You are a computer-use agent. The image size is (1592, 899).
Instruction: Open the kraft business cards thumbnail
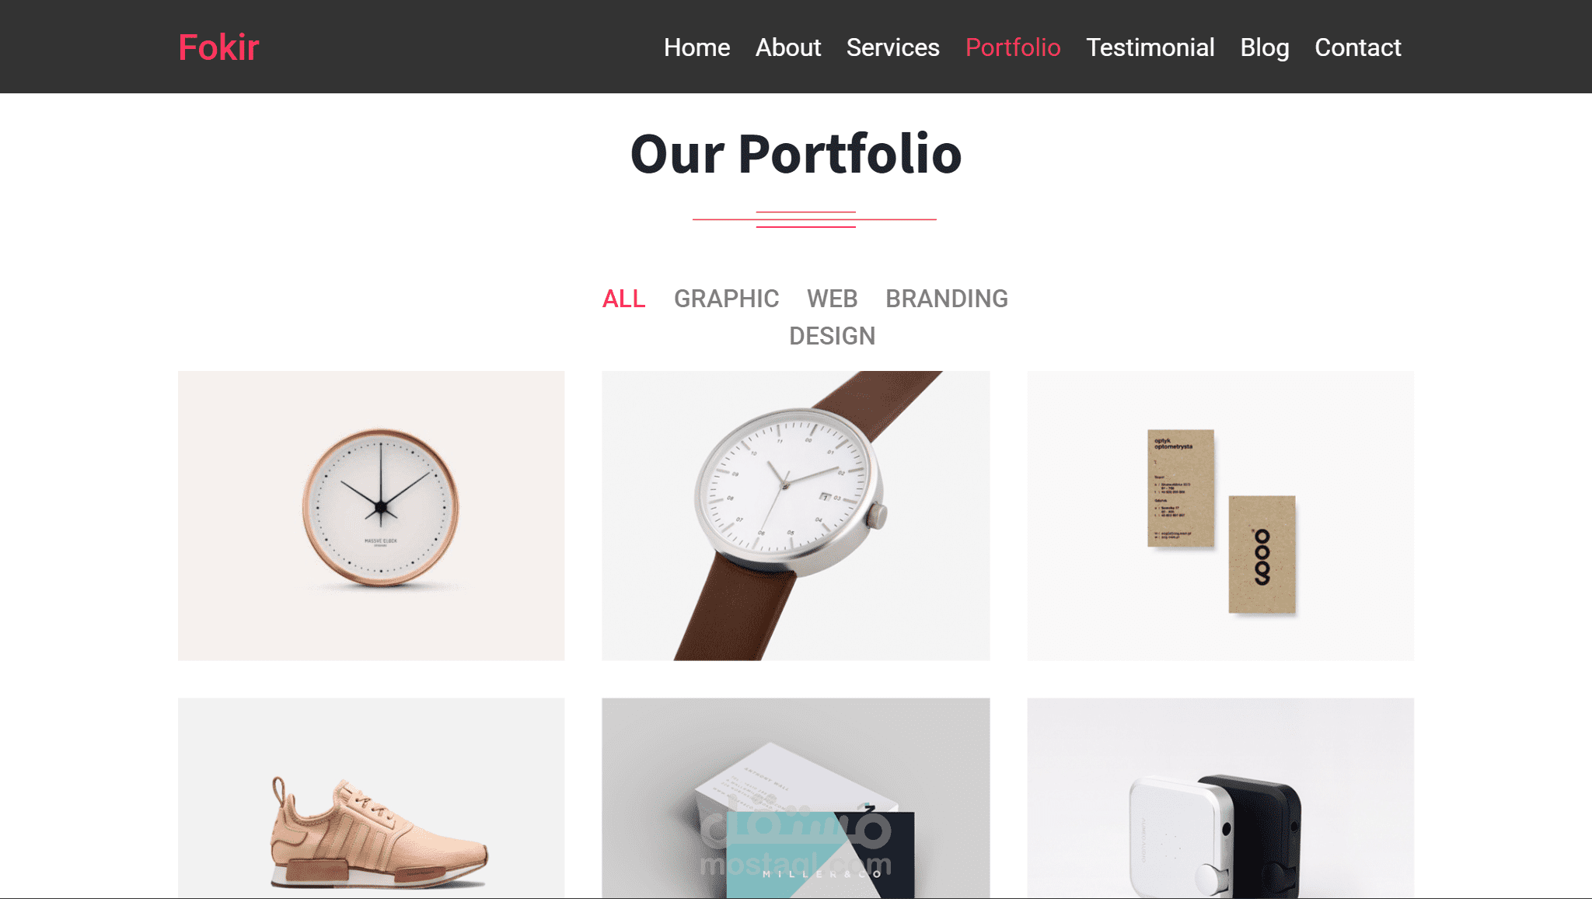pos(1220,516)
